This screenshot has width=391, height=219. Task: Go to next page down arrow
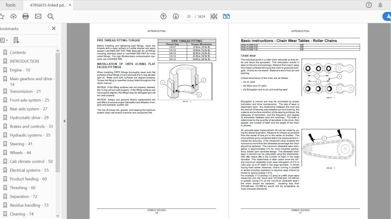pos(176,17)
